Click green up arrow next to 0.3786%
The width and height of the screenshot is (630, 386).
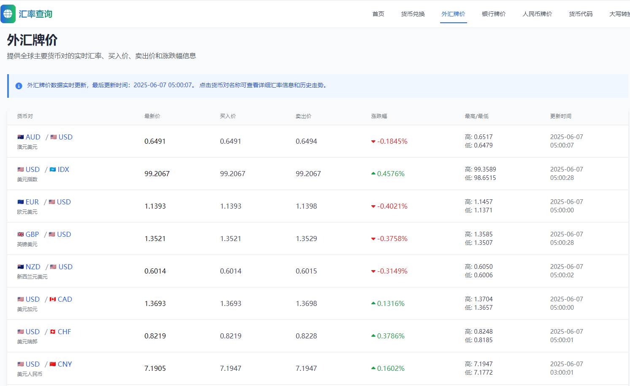(x=373, y=336)
